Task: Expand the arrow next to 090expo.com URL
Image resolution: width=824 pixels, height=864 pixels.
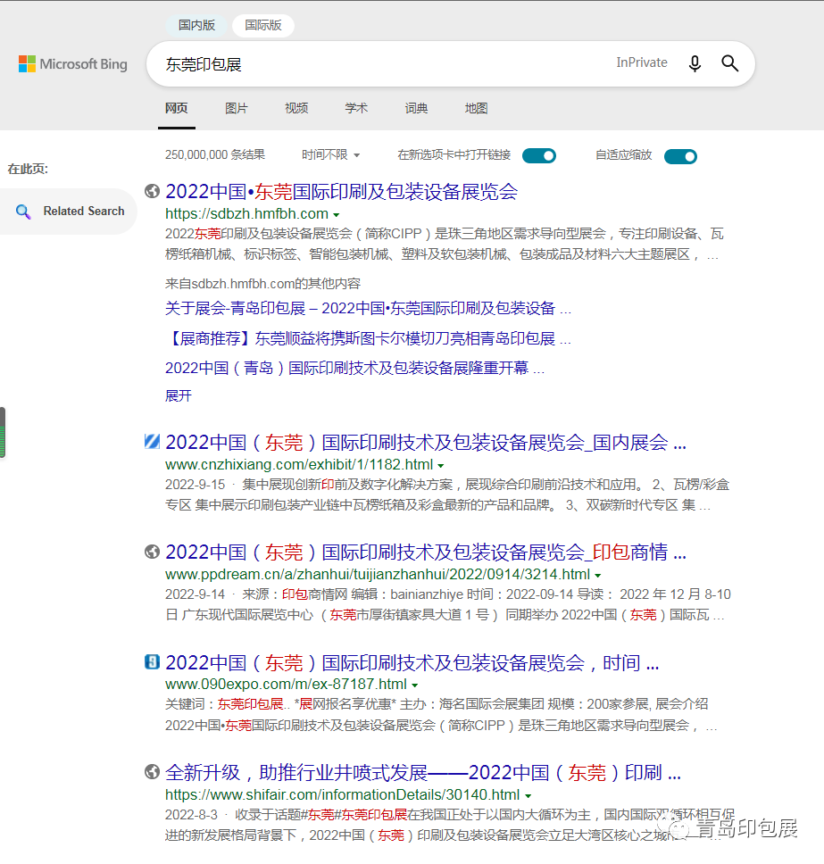Action: click(x=415, y=685)
